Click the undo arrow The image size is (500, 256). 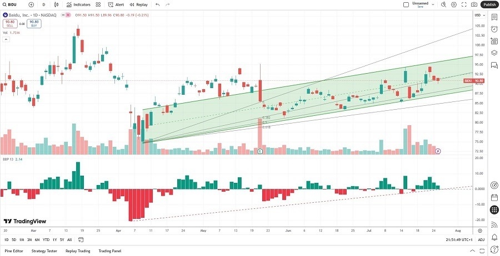tap(158, 4)
